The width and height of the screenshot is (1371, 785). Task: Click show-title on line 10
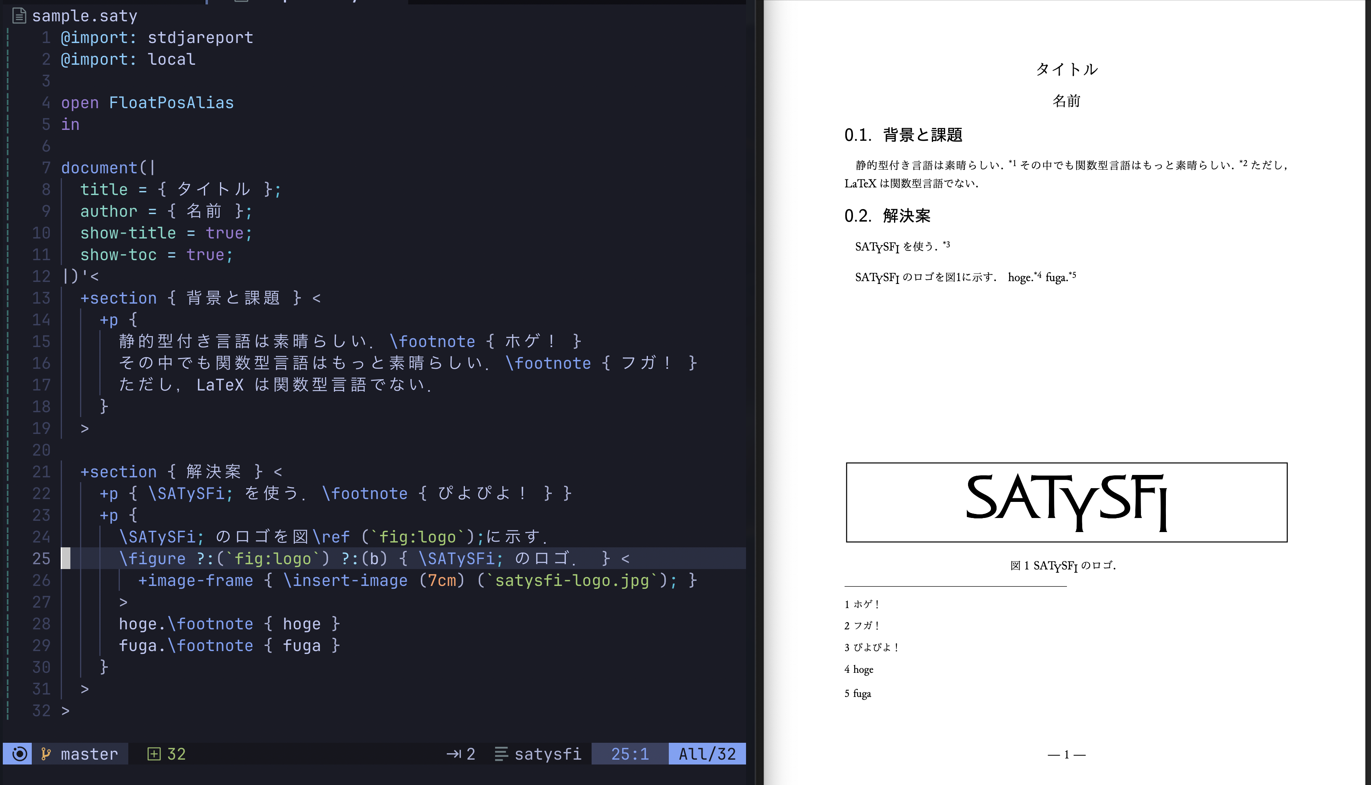click(x=128, y=233)
